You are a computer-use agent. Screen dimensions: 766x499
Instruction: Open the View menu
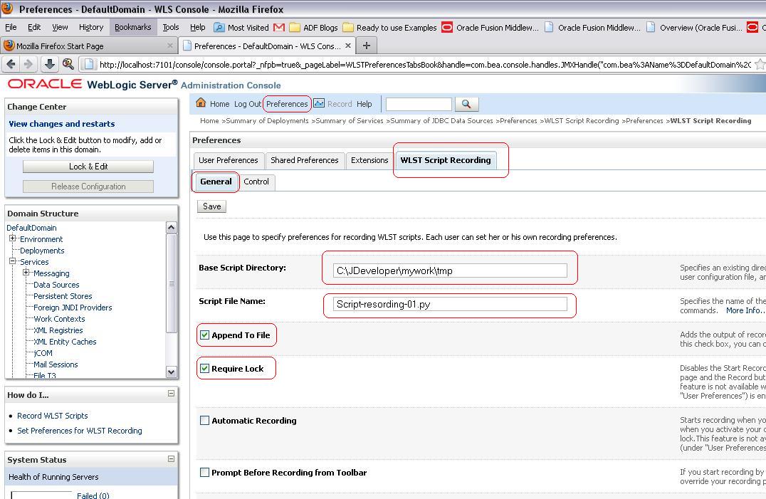tap(60, 27)
